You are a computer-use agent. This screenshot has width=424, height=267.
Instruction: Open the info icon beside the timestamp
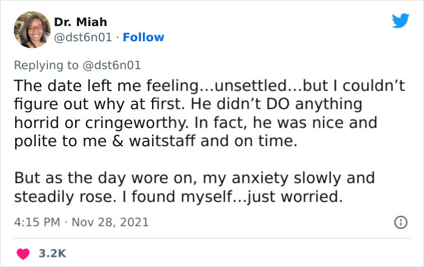coord(400,223)
